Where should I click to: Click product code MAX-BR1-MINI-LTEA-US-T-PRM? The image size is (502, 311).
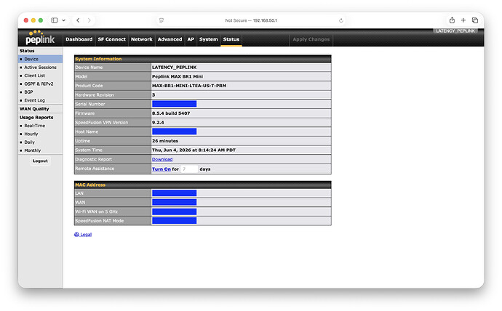pyautogui.click(x=189, y=86)
